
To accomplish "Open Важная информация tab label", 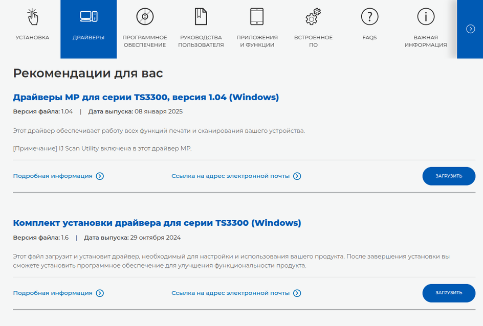I will (426, 41).
